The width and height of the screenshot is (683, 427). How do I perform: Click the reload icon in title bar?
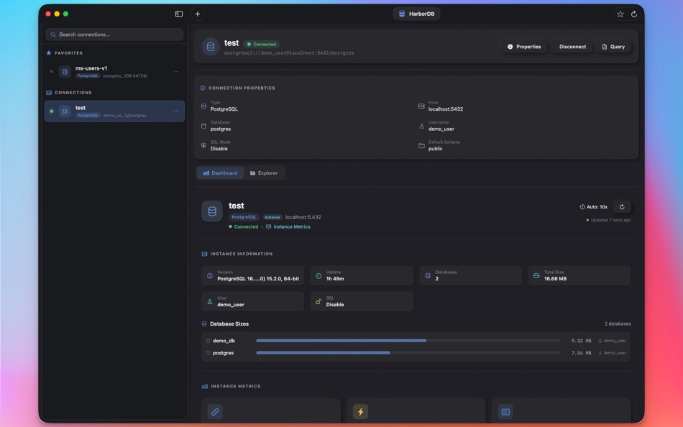coord(634,14)
